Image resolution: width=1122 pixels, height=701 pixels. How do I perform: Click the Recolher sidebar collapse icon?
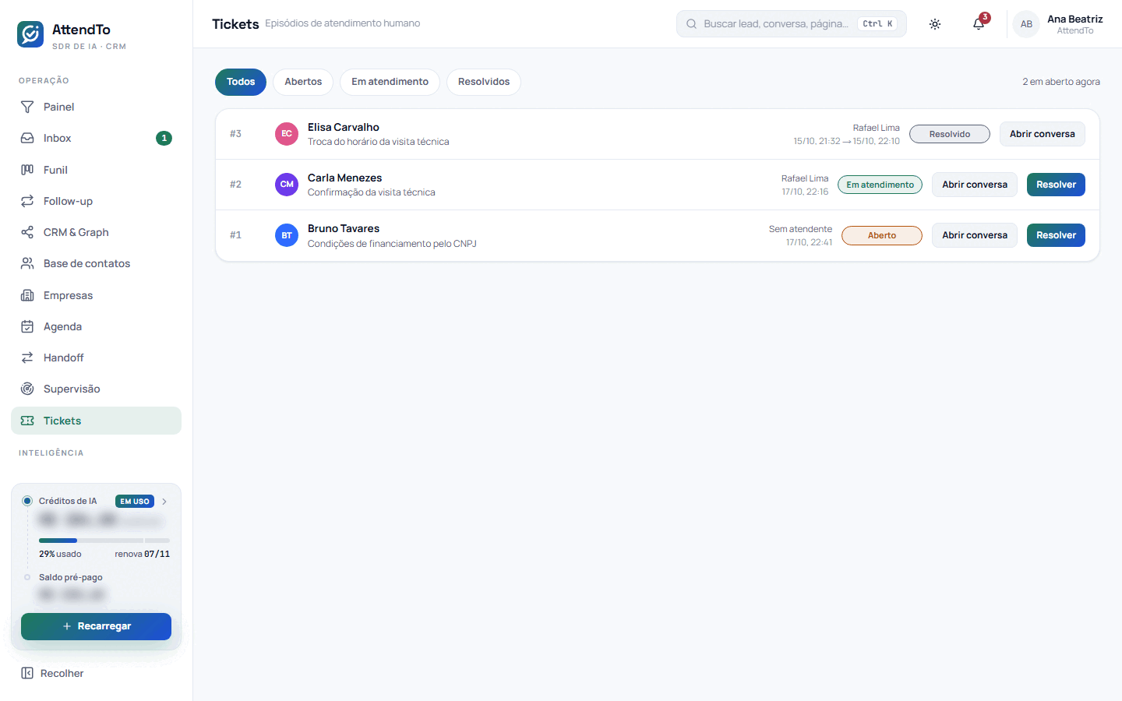coord(27,673)
